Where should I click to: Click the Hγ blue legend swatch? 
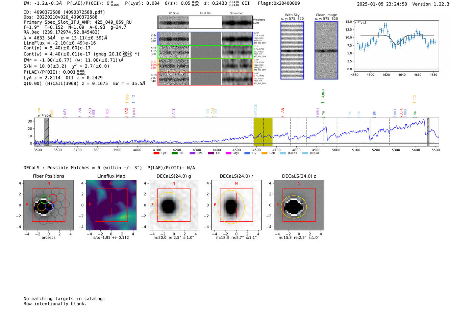click(x=247, y=153)
